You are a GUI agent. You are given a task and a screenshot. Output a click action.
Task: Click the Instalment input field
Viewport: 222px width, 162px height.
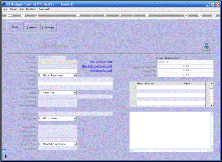[x=57, y=101]
